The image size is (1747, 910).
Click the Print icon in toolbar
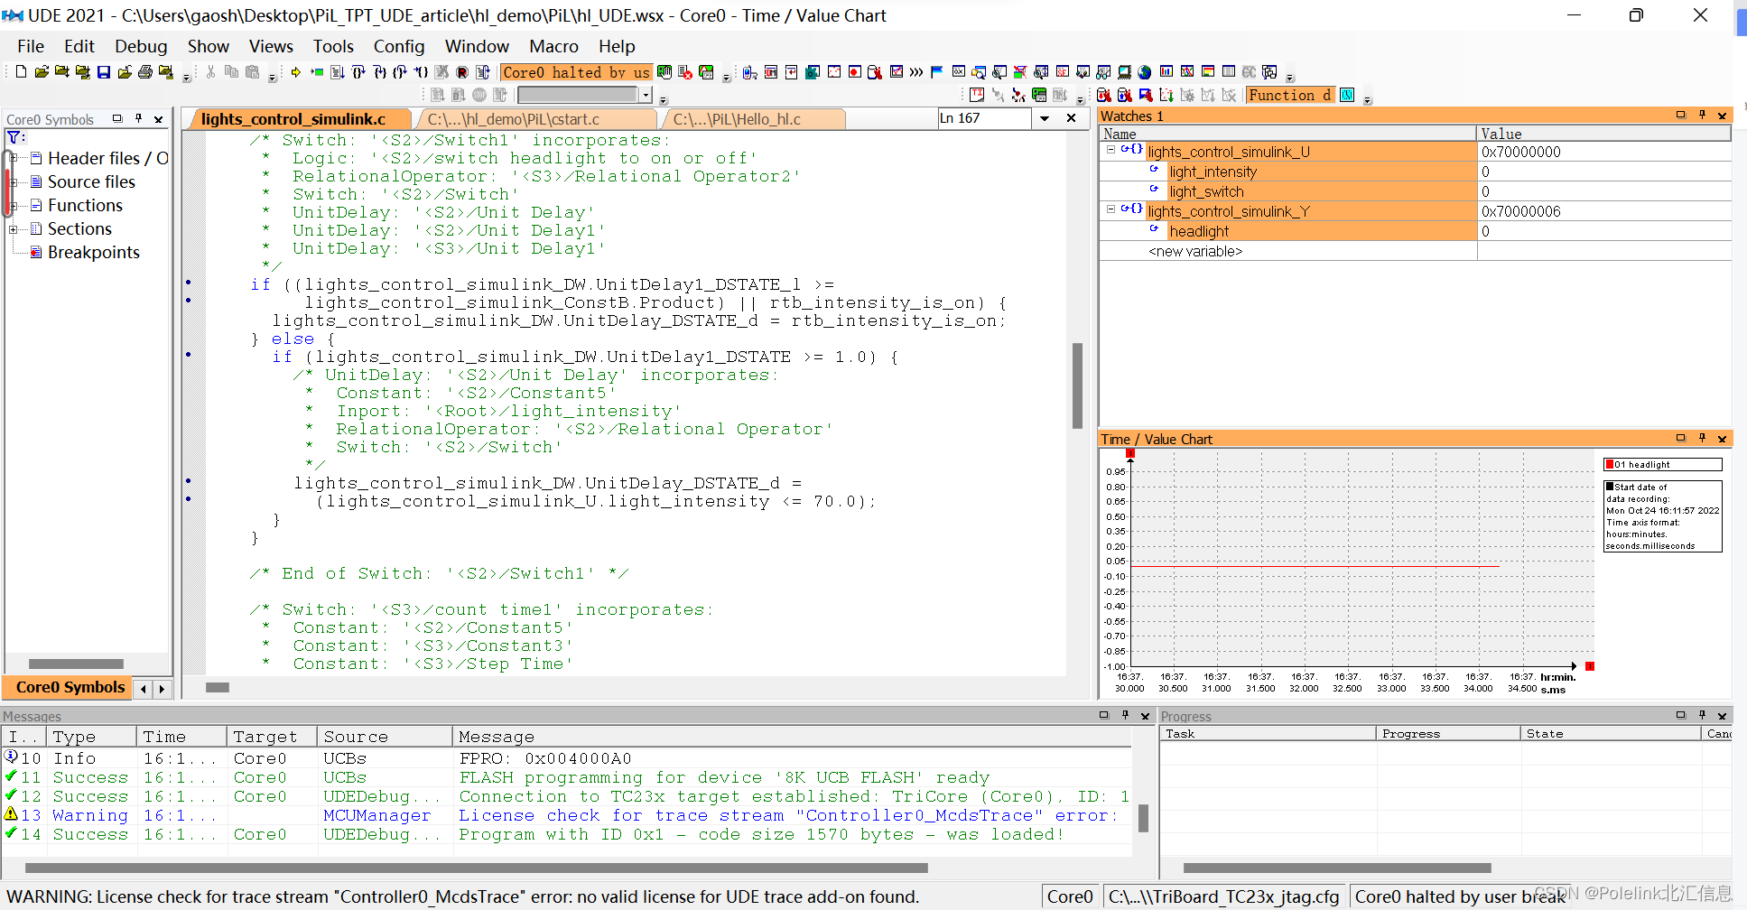point(145,72)
